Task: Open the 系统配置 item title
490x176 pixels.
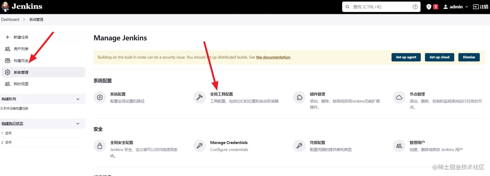Action: coord(118,94)
